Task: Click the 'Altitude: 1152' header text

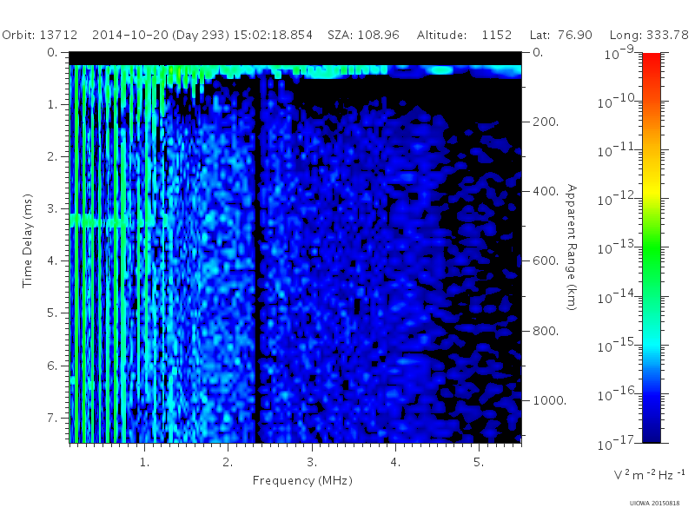Action: click(x=464, y=35)
